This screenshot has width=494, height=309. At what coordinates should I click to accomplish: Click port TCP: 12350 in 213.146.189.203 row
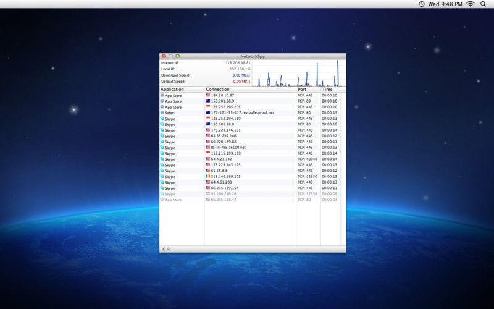point(307,176)
